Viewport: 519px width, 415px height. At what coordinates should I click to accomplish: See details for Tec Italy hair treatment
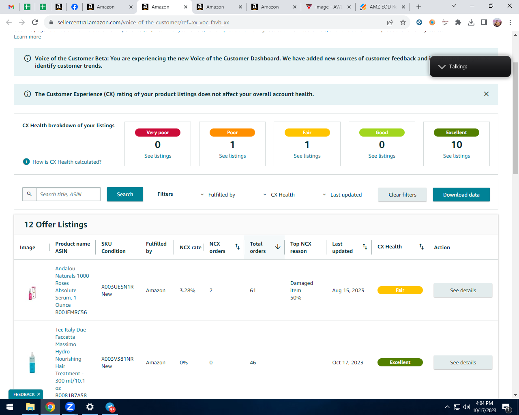point(463,362)
